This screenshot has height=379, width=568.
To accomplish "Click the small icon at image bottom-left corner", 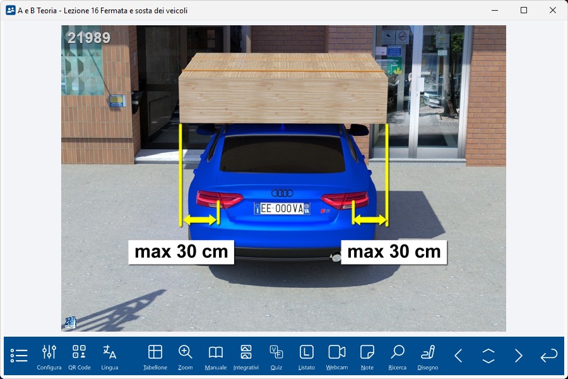I will 70,323.
